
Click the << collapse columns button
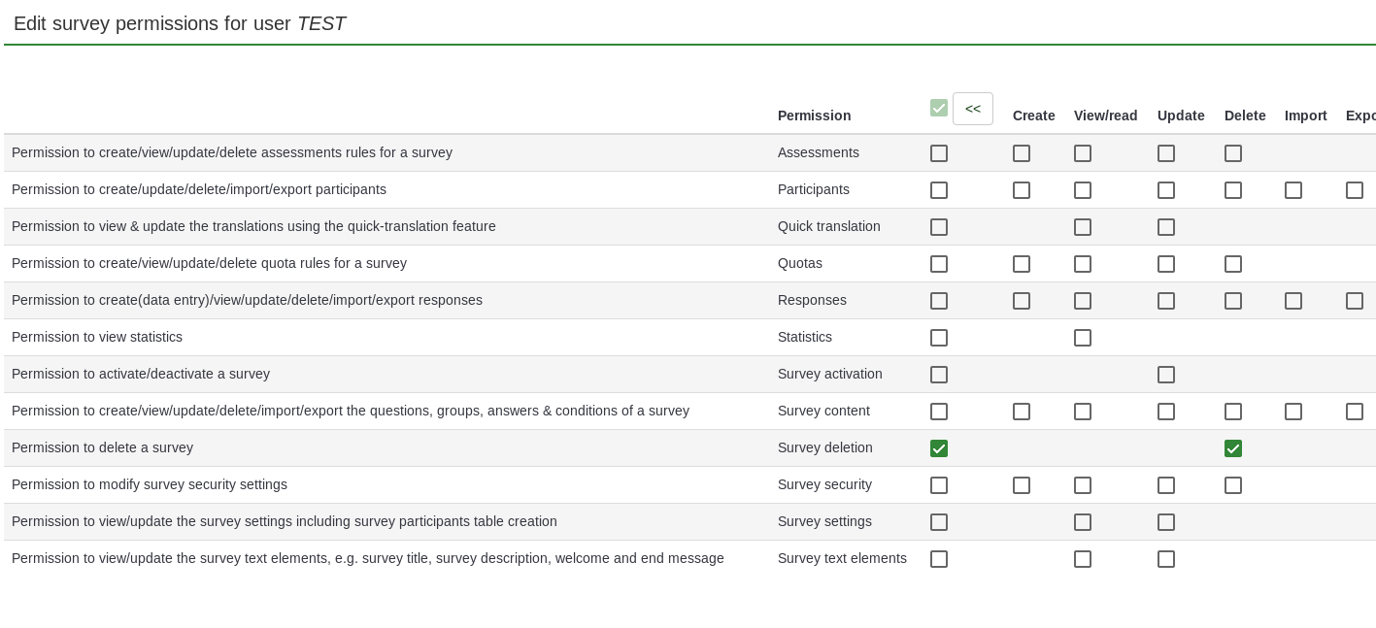(972, 109)
